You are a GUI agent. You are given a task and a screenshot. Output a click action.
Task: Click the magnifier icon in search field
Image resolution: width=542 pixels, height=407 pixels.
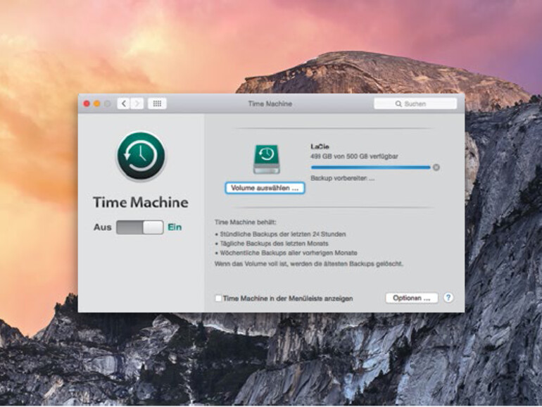point(398,104)
